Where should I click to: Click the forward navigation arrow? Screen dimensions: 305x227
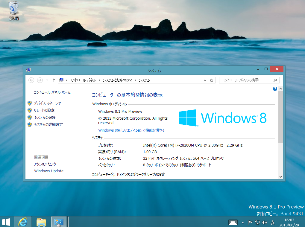coord(40,80)
